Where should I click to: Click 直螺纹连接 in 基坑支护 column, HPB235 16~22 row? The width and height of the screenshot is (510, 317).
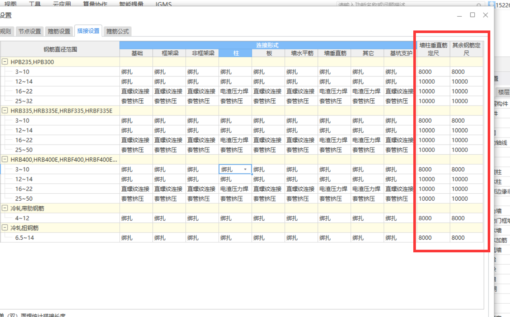(400, 91)
